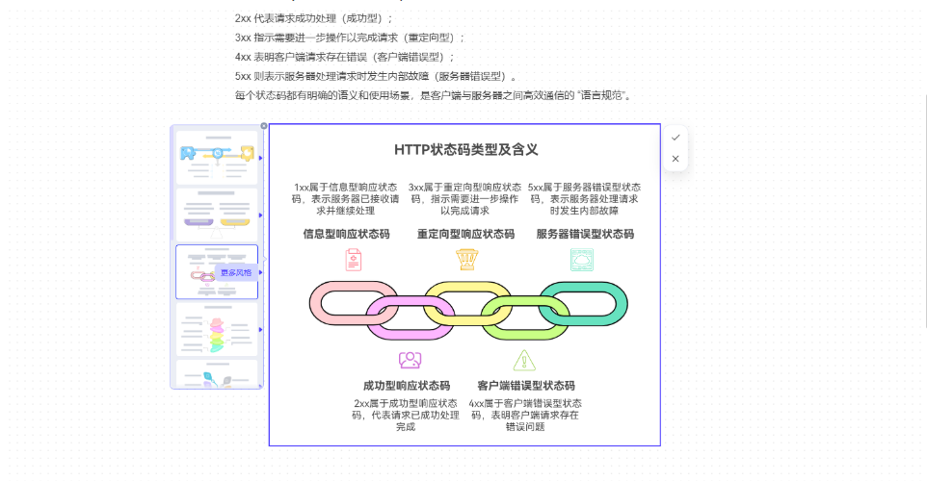Expand arrow beside the puzzle-piece style

261,156
